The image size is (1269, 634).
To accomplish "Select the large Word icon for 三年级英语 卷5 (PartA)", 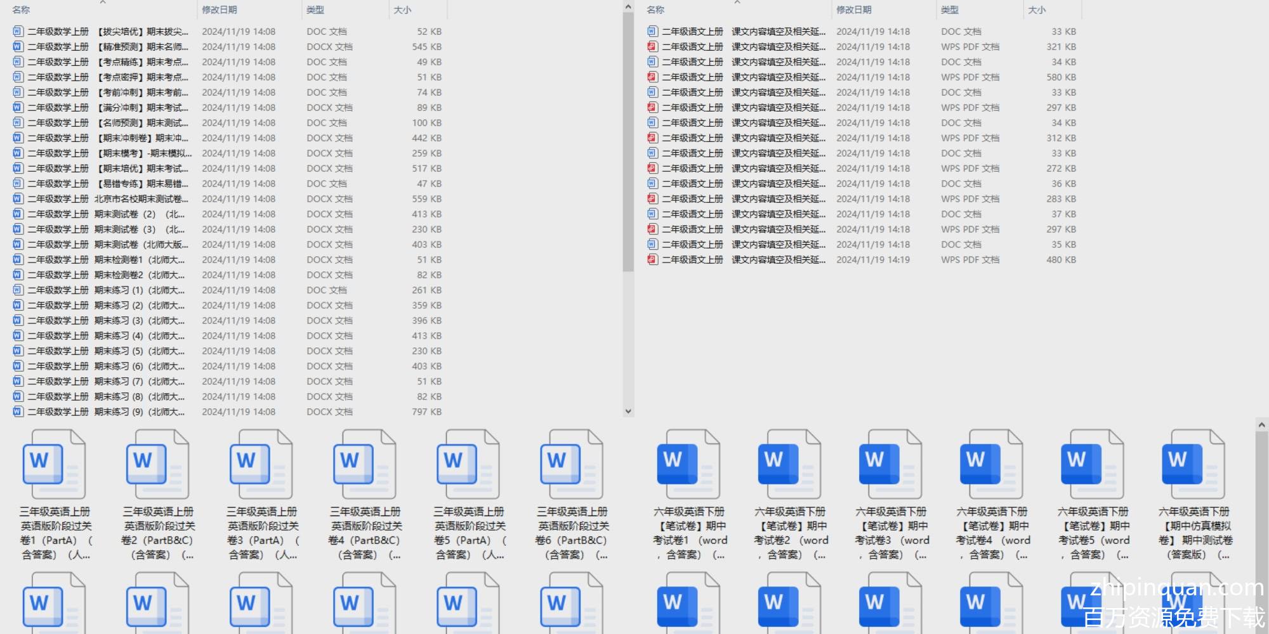I will point(468,464).
